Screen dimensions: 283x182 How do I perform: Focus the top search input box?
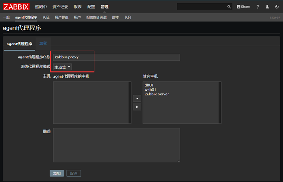(x=202, y=7)
